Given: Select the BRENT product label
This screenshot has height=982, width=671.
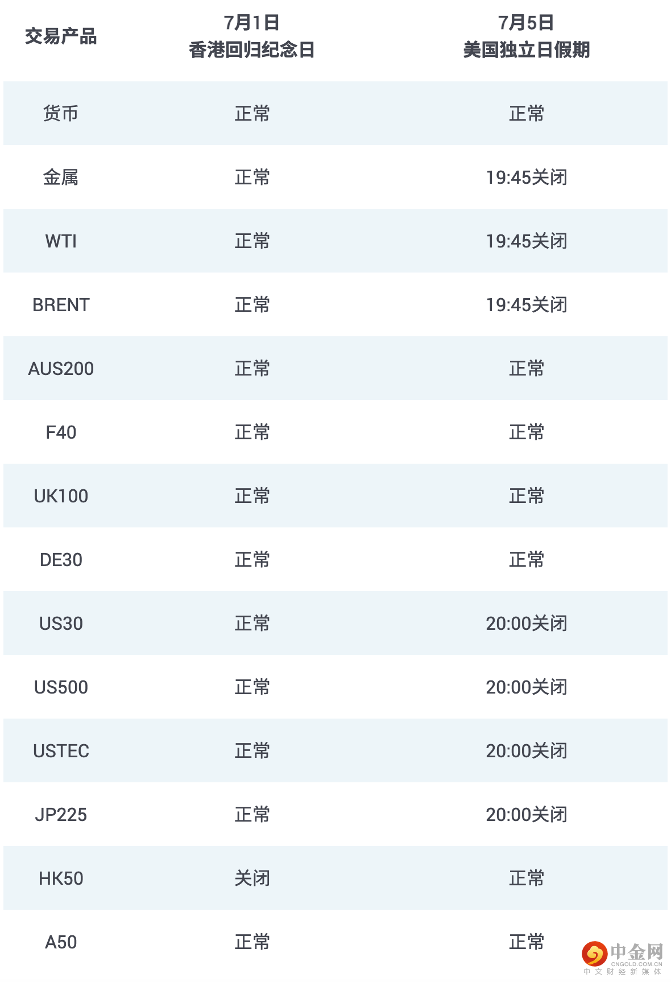Looking at the screenshot, I should (x=61, y=305).
